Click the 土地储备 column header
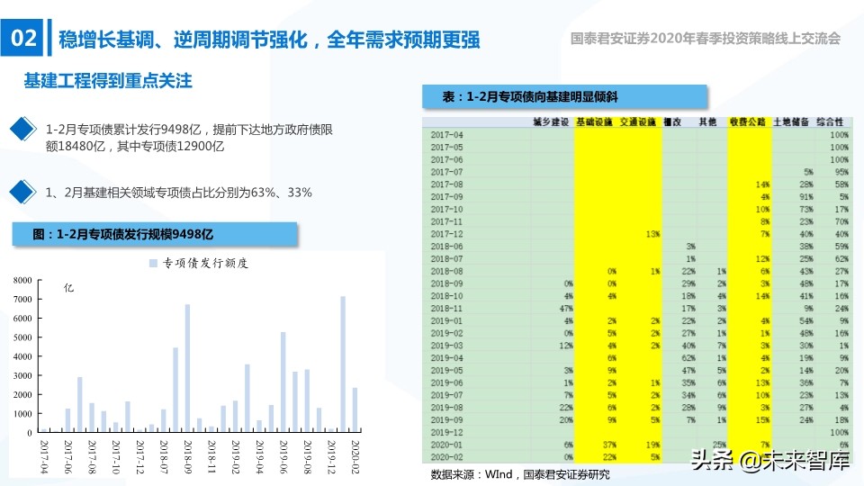 pyautogui.click(x=791, y=121)
